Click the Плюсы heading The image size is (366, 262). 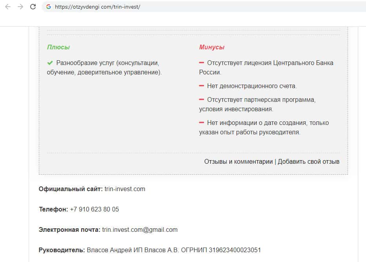pyautogui.click(x=58, y=47)
